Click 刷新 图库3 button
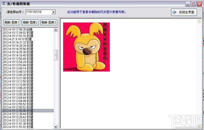Viewport: 204px width, 130px height. (x=49, y=22)
